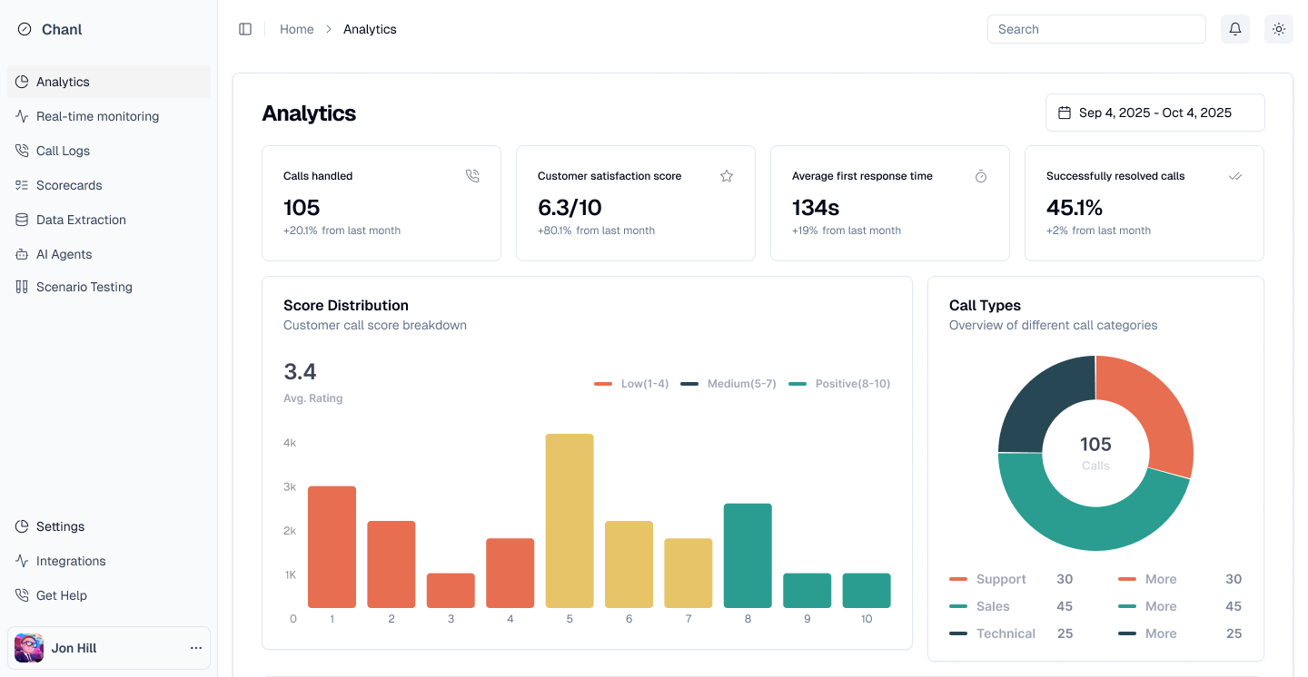Click the Chanl logo icon

point(25,30)
